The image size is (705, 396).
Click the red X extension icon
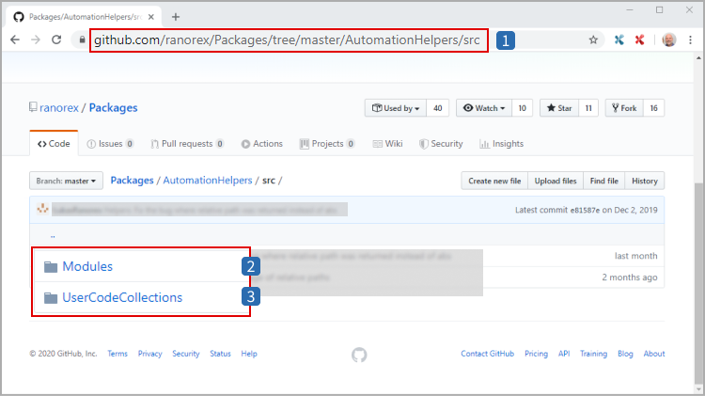click(640, 40)
